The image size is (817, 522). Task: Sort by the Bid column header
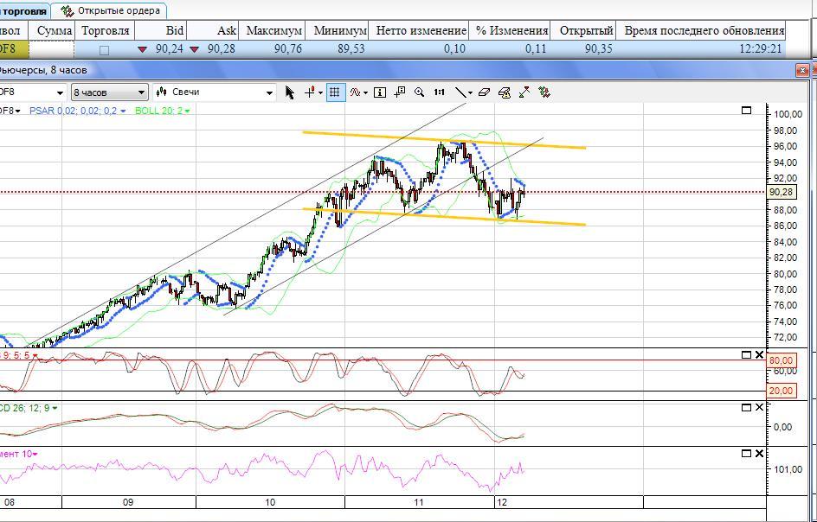[160, 31]
